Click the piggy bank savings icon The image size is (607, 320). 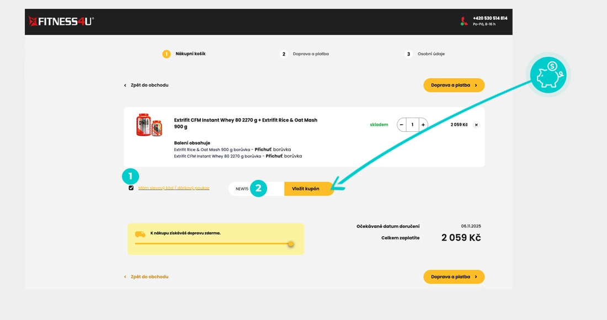pos(547,74)
